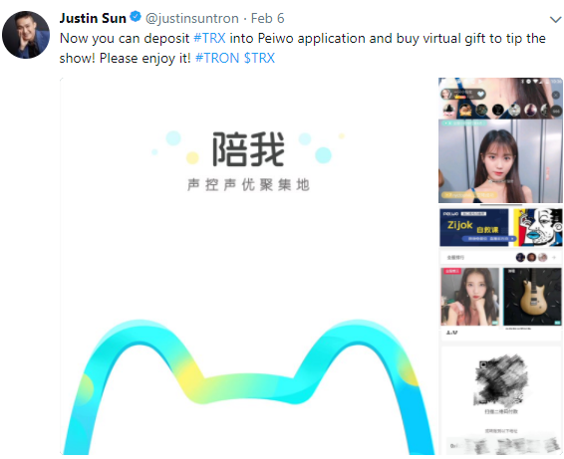Open the gold guitar thumbnail
Viewport: 564px width, 459px height.
532,297
